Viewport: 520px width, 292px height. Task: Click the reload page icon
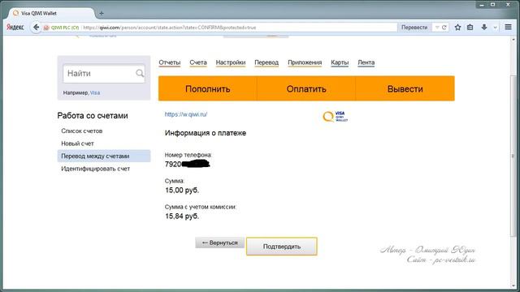(444, 28)
